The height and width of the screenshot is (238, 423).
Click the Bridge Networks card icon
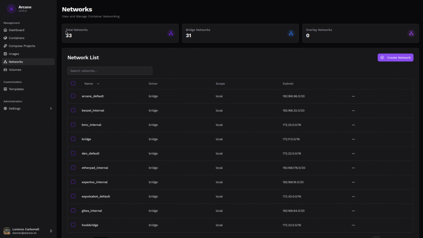point(291,33)
